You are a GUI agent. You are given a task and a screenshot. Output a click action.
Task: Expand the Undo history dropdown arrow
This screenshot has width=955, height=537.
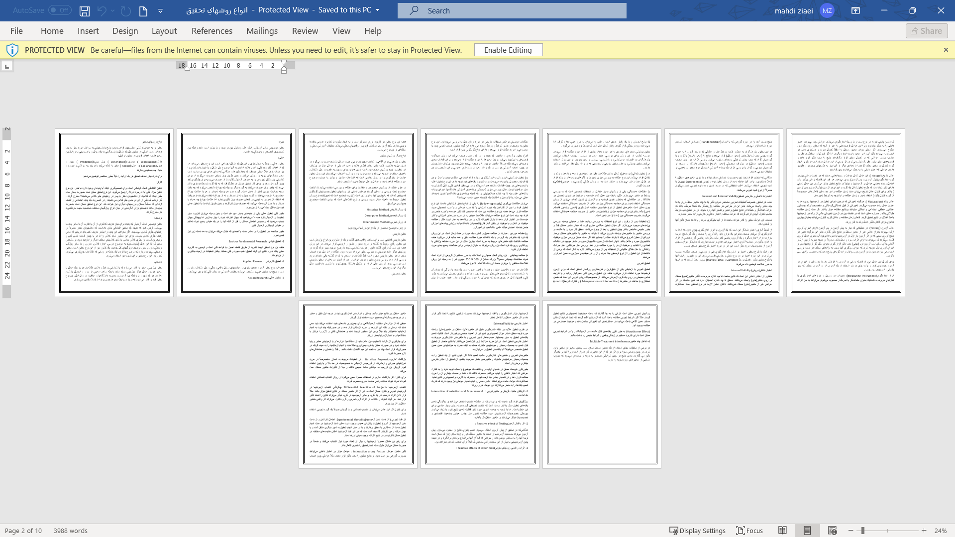(113, 10)
